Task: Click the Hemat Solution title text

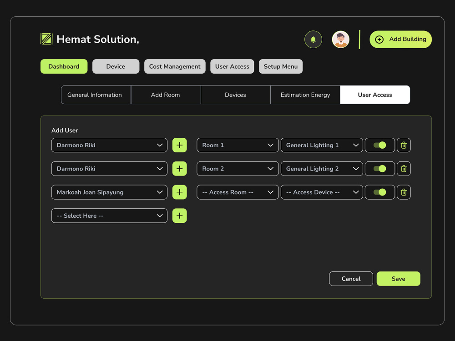Action: (98, 40)
